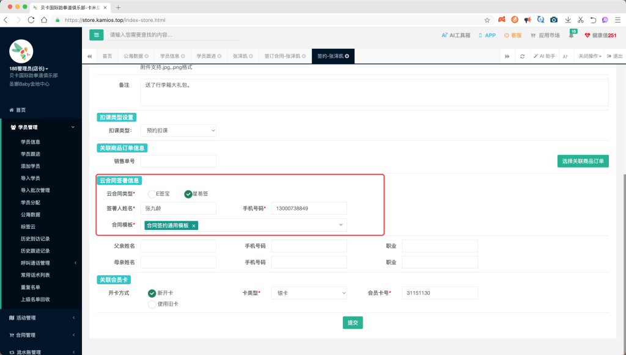Screen dimensions: 626x355
Task: Open the AI工具箱 toolbox
Action: [x=455, y=35]
